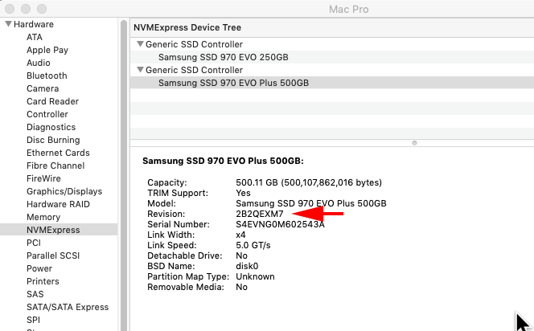Select NVMExpress in the sidebar

tap(59, 230)
